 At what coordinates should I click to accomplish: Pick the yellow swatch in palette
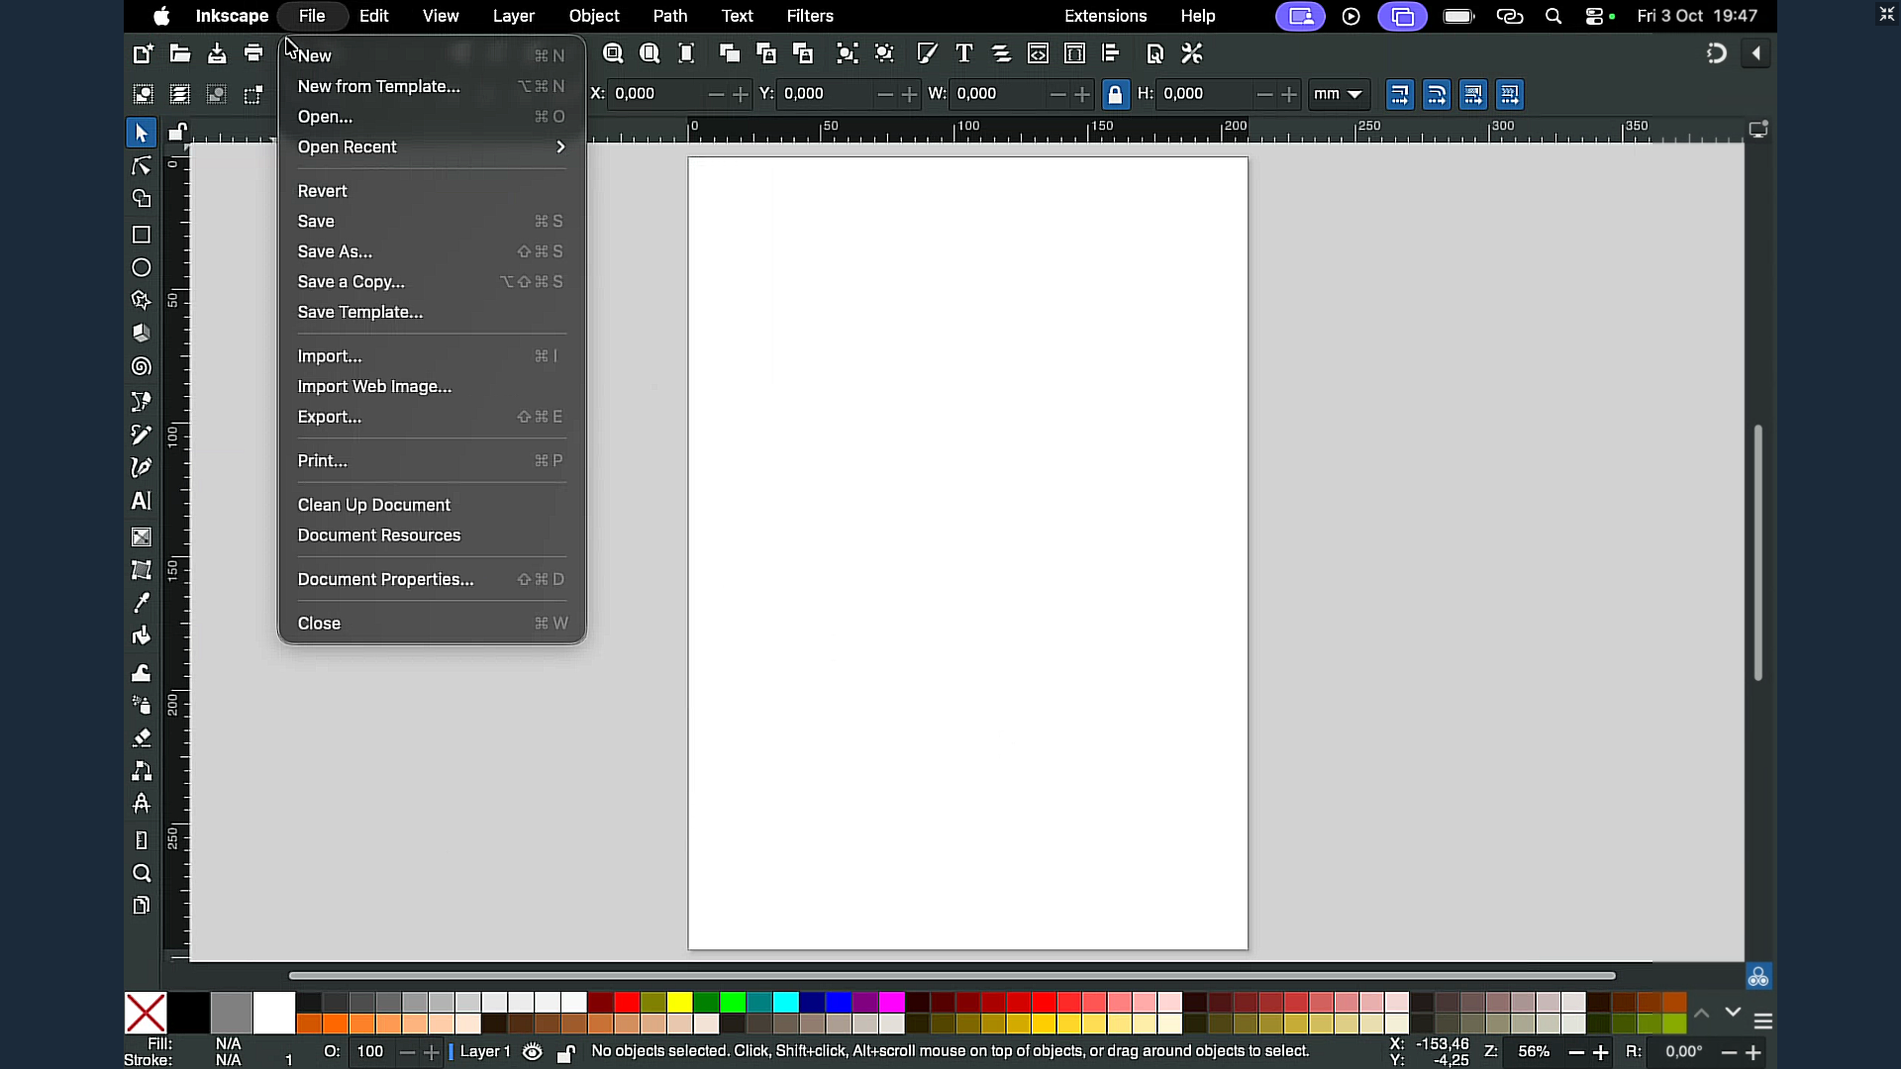tap(679, 1002)
